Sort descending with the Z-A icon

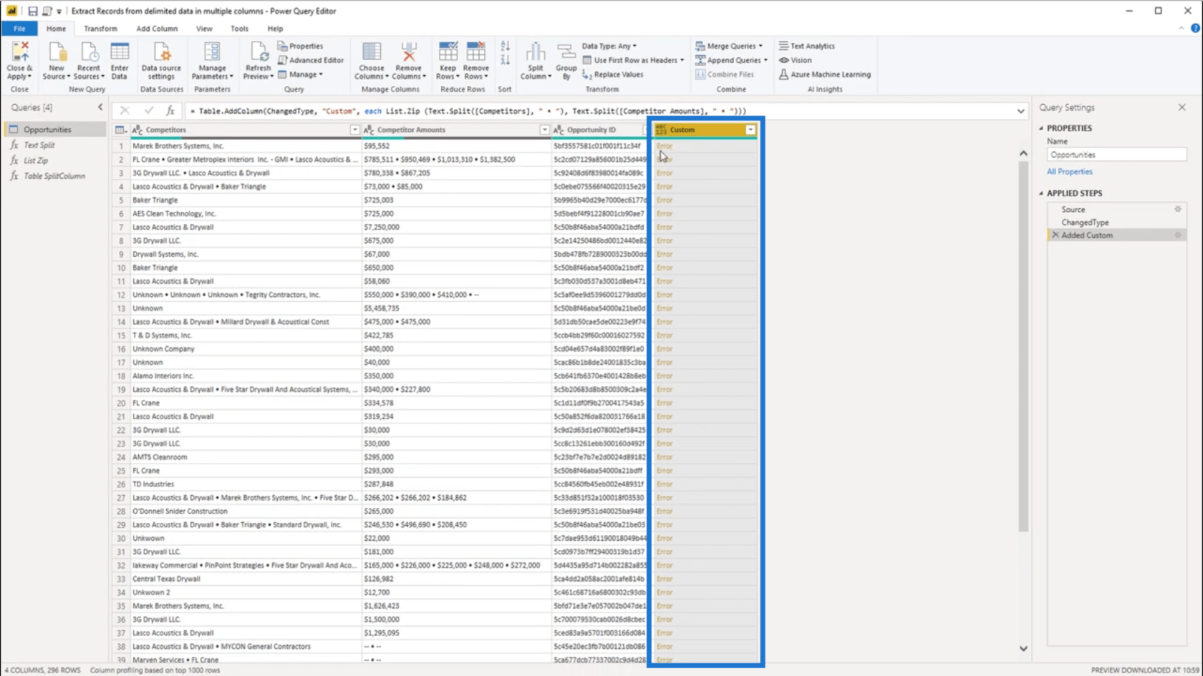(505, 60)
